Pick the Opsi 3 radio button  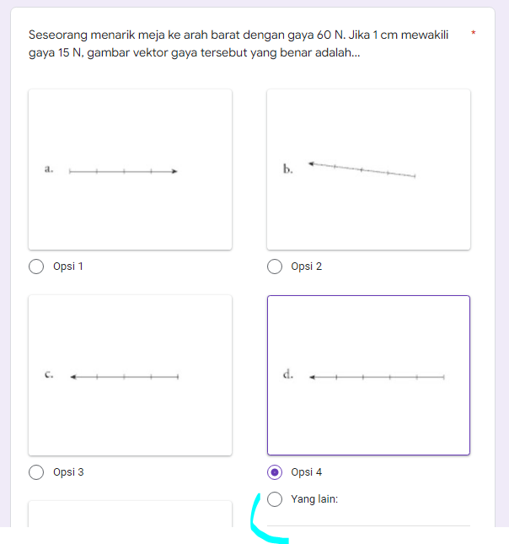36,472
